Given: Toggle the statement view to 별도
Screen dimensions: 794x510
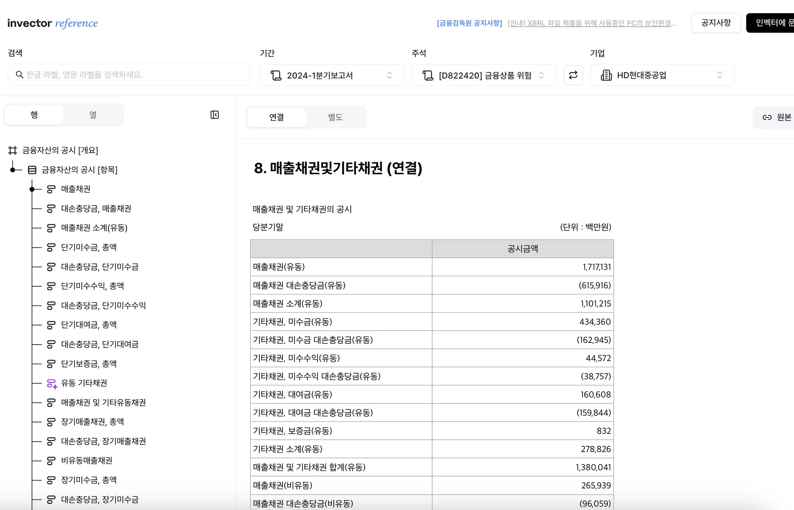Looking at the screenshot, I should pos(335,117).
